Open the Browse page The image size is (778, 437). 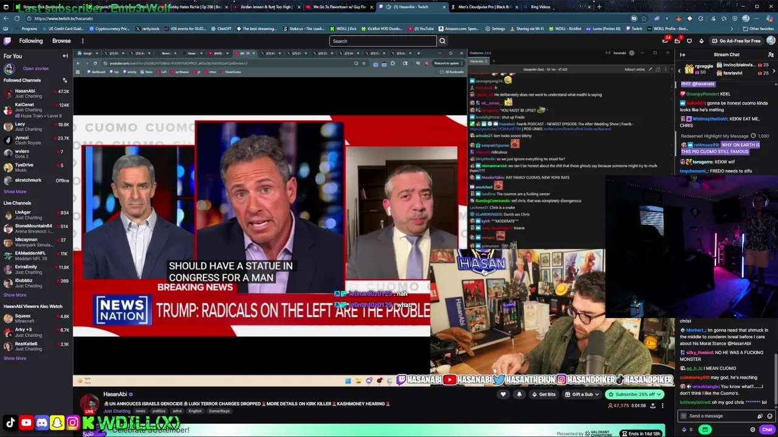[x=61, y=41]
